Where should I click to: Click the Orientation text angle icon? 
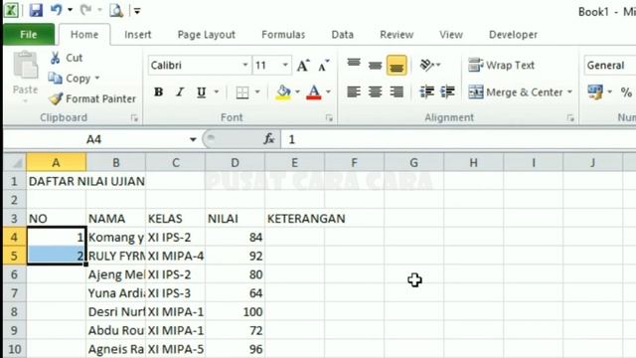pyautogui.click(x=426, y=65)
